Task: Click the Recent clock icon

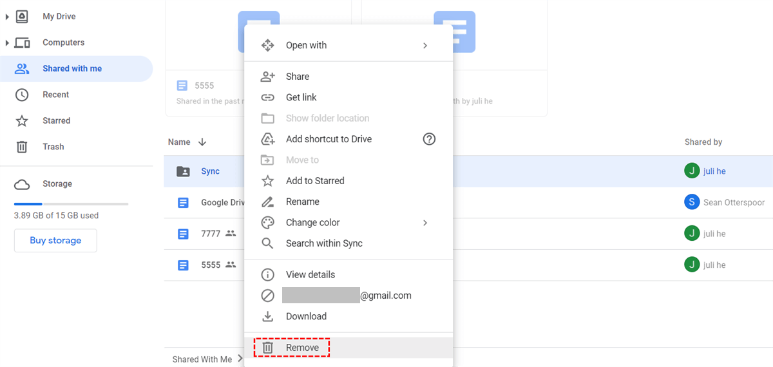Action: (x=22, y=95)
